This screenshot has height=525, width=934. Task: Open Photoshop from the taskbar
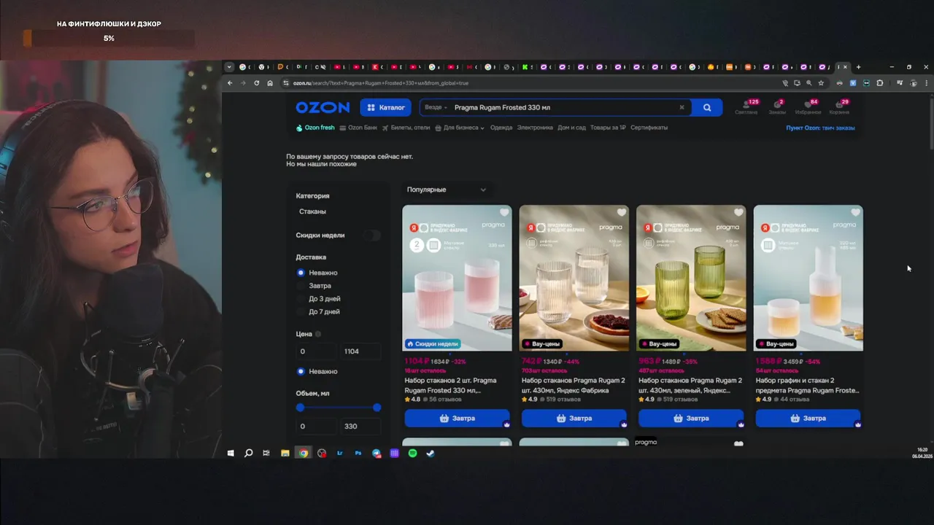358,454
